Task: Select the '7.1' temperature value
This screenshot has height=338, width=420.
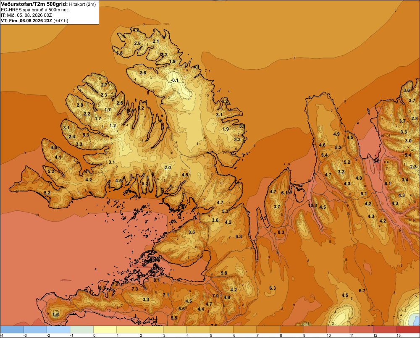Action: 166,295
